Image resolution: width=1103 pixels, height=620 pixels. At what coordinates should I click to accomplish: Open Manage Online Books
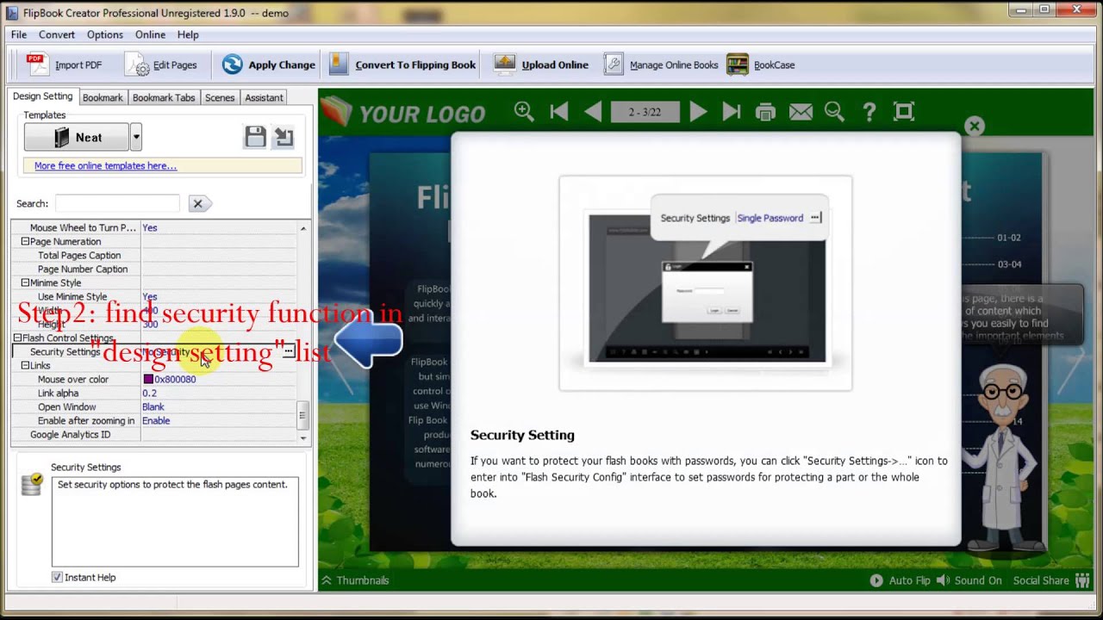pyautogui.click(x=661, y=65)
